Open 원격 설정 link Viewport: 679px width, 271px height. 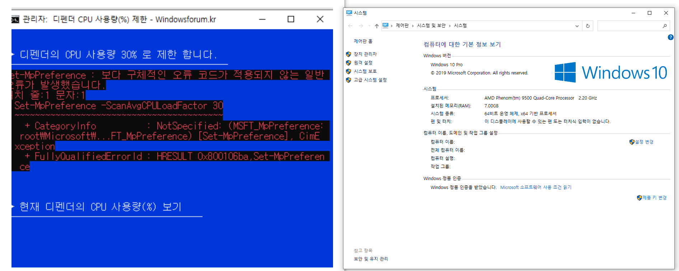click(363, 63)
